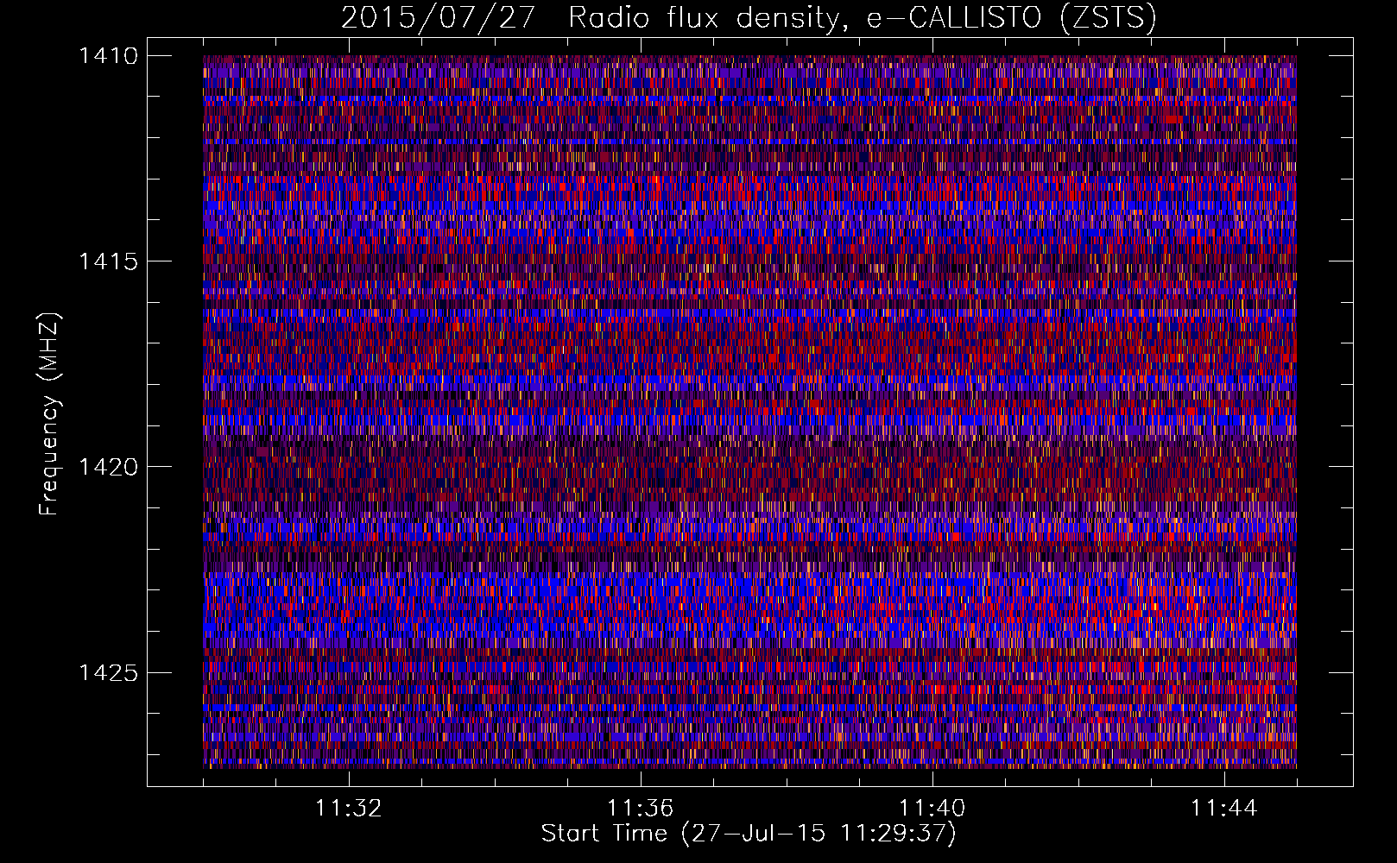Select the '1410' frequency axis label
The width and height of the screenshot is (1397, 863).
(108, 56)
